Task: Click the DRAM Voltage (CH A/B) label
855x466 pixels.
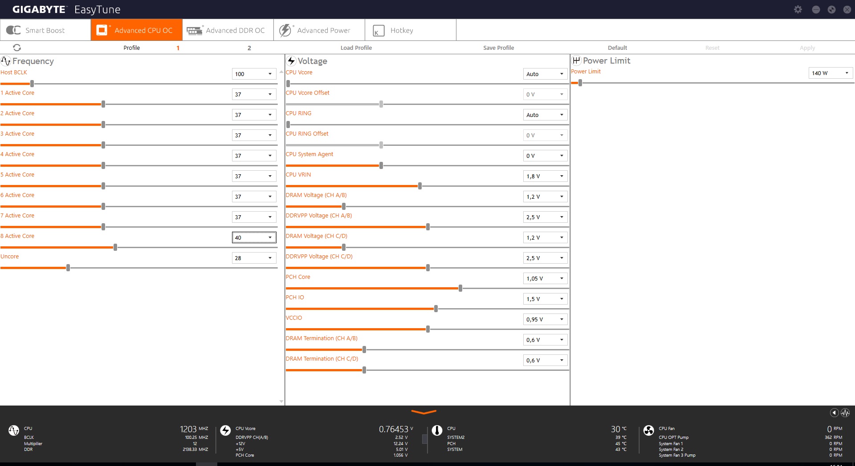Action: 316,195
